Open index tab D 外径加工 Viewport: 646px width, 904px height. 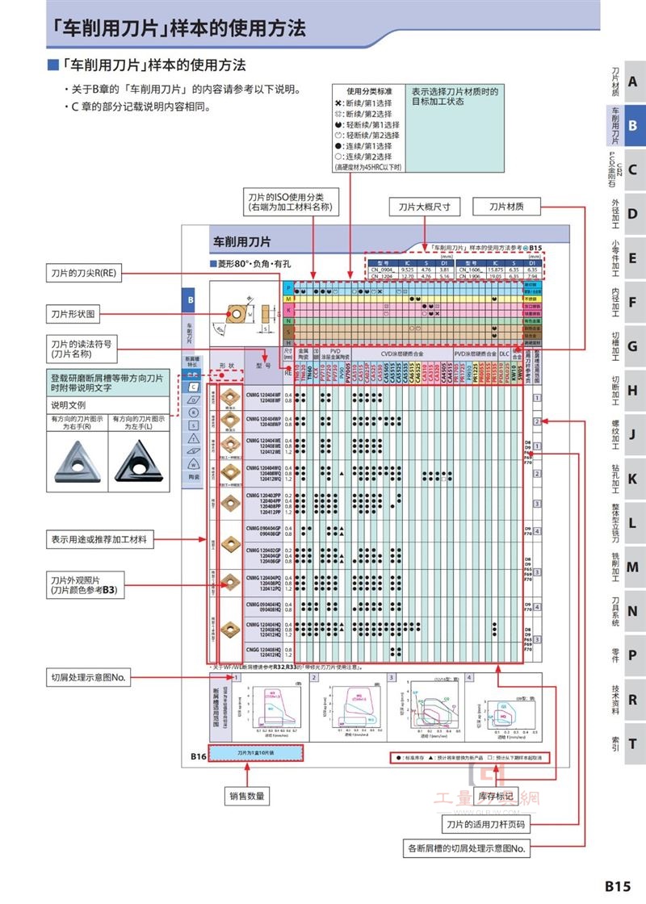[x=627, y=214]
